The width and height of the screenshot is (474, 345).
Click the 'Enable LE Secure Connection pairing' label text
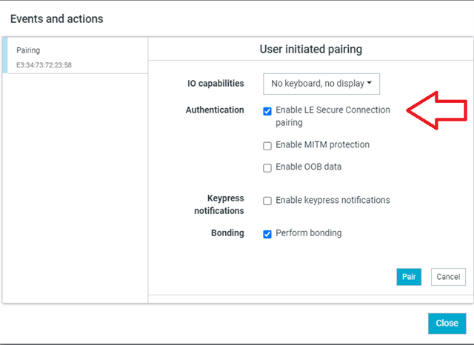[333, 116]
